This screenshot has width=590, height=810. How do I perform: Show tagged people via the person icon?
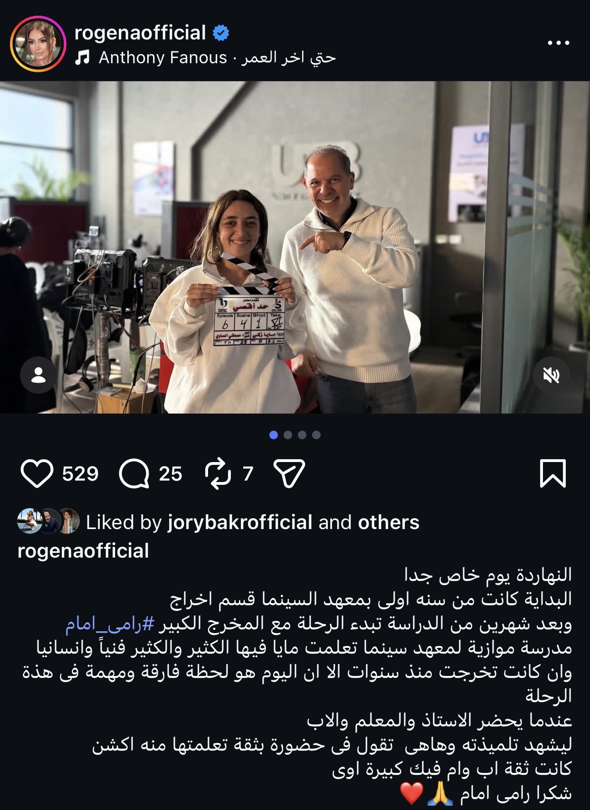(38, 375)
